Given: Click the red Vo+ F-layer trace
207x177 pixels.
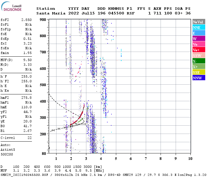Looking at the screenshot, I should coord(80,117).
